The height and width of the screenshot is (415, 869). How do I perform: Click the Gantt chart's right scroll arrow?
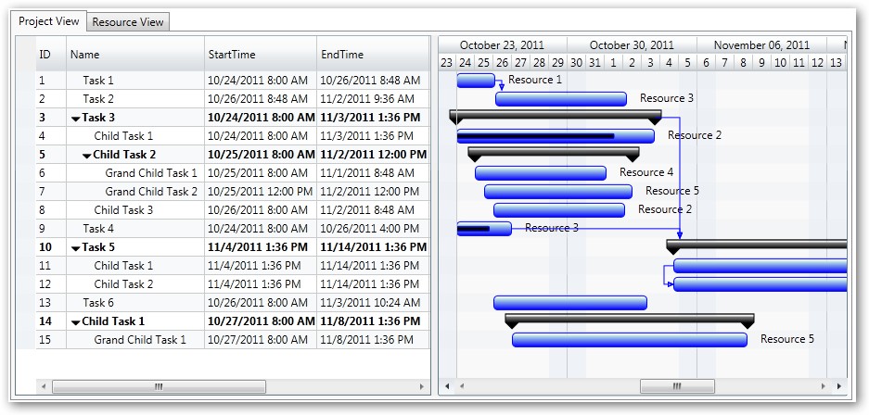coord(840,386)
